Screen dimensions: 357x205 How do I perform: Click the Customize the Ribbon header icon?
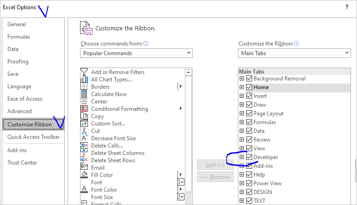[86, 28]
